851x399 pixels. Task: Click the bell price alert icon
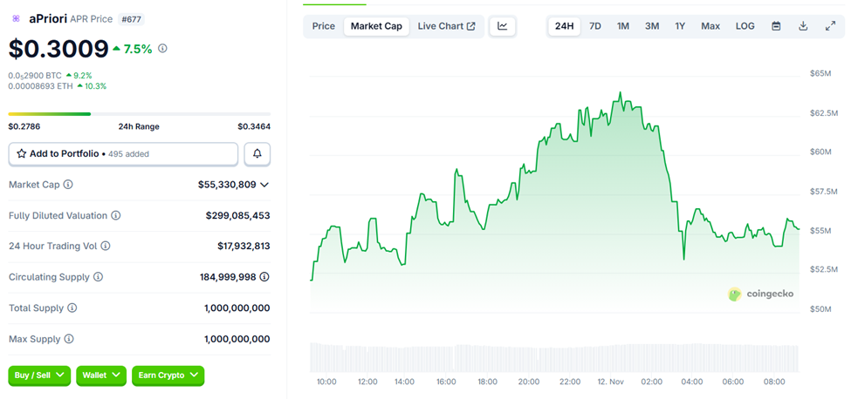pos(257,154)
